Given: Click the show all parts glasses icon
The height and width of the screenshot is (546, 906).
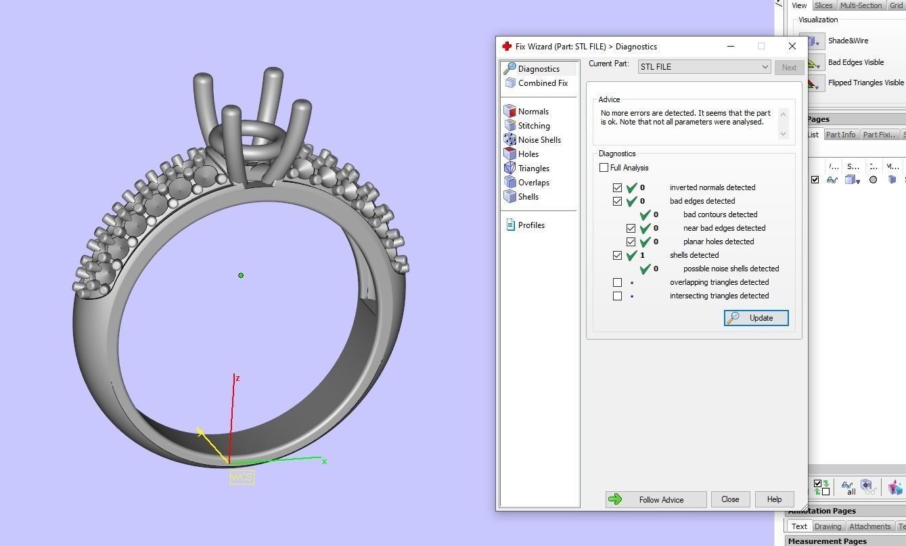Looking at the screenshot, I should tap(848, 487).
